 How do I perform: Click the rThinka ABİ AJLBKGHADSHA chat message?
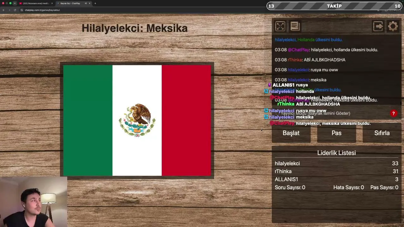pyautogui.click(x=310, y=60)
